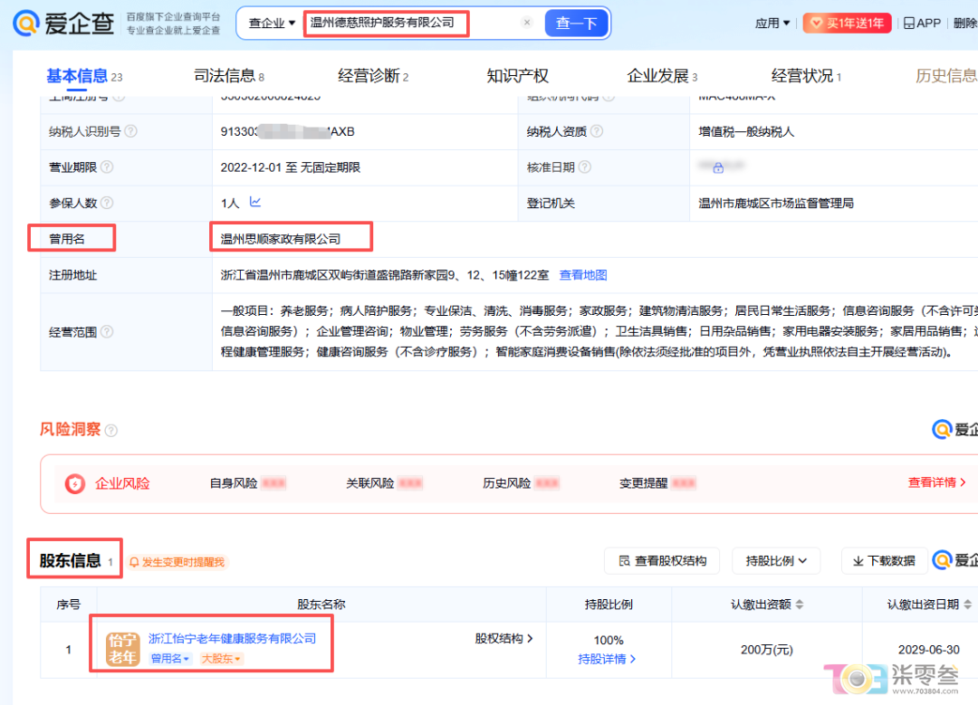The width and height of the screenshot is (978, 705).
Task: Click the lock icon in 核准日期 value
Action: click(x=718, y=167)
